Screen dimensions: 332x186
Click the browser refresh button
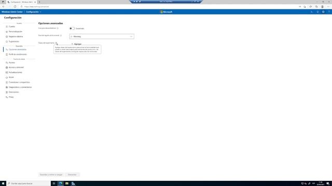point(15,7)
